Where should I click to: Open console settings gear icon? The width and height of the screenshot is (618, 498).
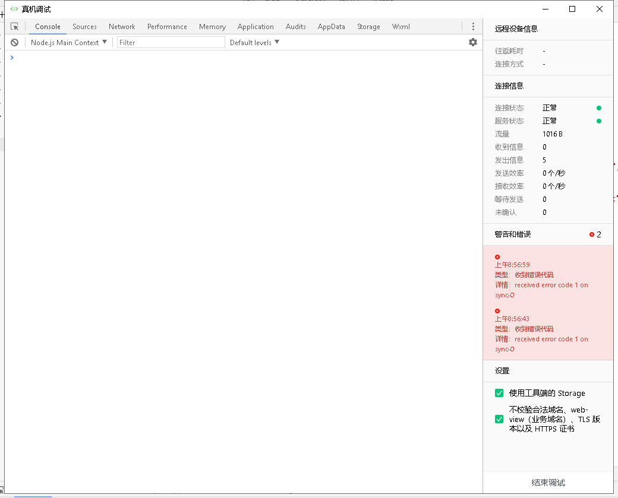point(473,42)
